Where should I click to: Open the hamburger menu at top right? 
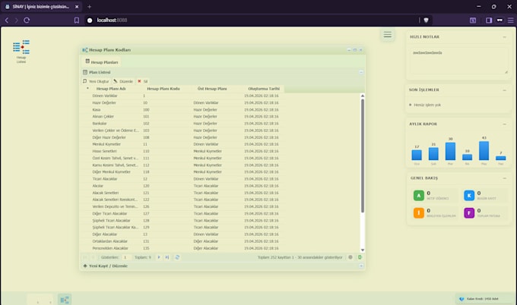click(388, 35)
